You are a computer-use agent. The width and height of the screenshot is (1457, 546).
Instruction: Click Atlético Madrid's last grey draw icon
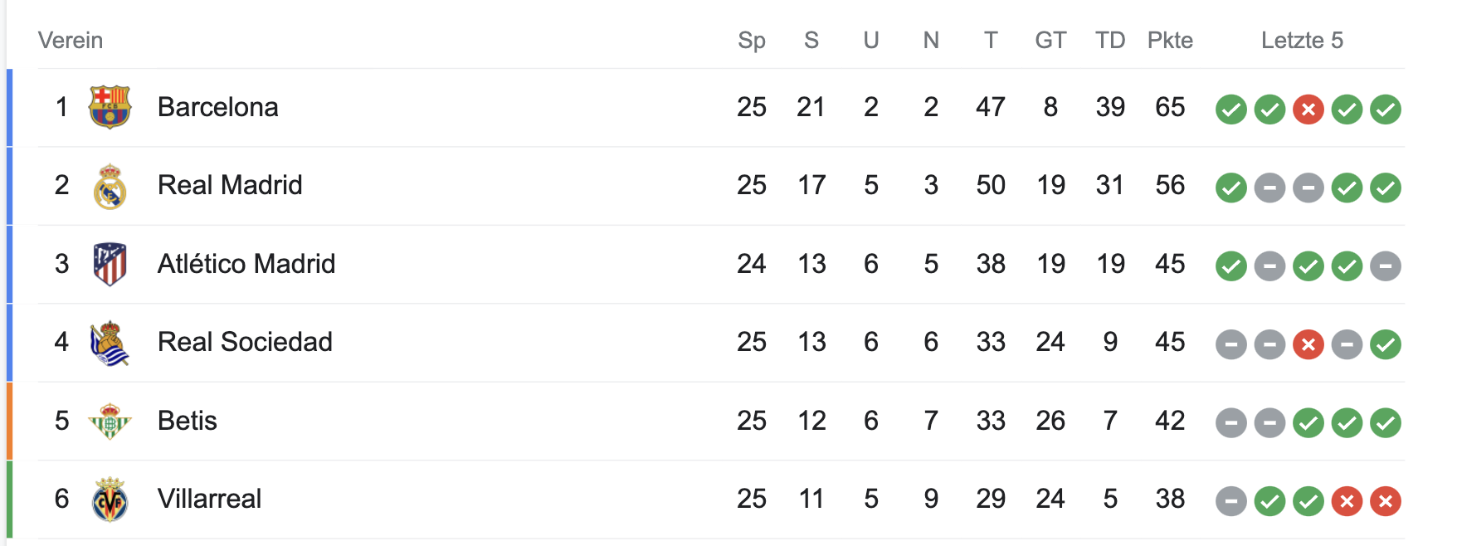coord(1385,266)
